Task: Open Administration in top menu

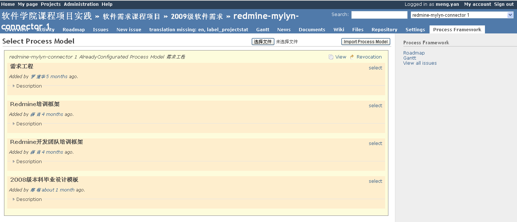Action: pos(81,4)
